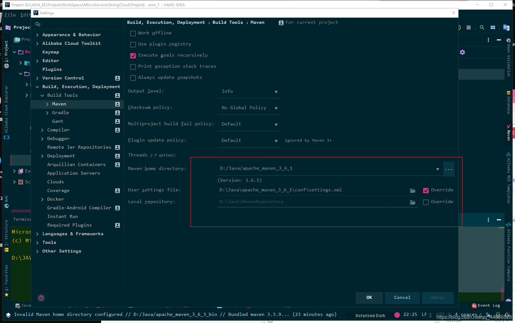Screen dimensions: 515x323
Task: Open the Database tool window strip
Action: click(x=509, y=102)
